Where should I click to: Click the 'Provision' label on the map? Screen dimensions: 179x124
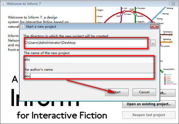tap(141, 8)
